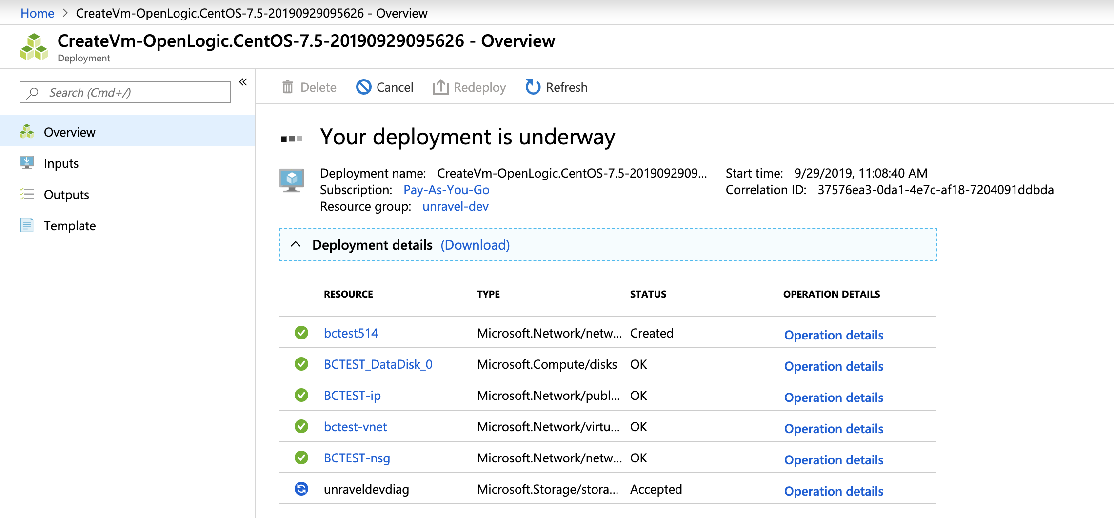
Task: Click the unraveldevdiag resource name
Action: (366, 489)
